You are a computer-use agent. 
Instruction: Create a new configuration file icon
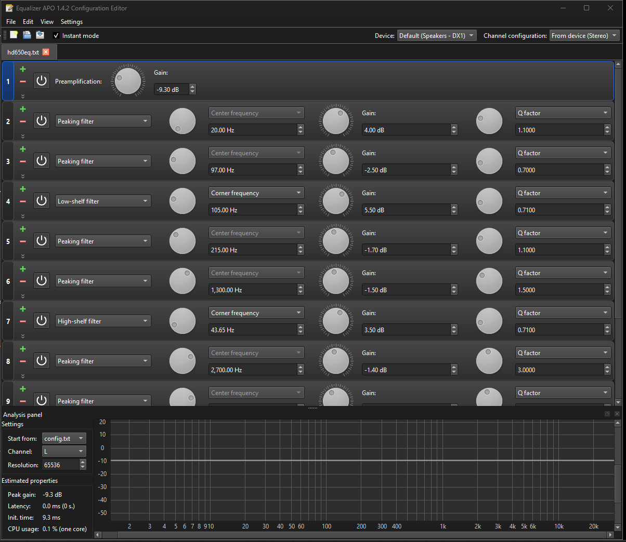[x=14, y=35]
